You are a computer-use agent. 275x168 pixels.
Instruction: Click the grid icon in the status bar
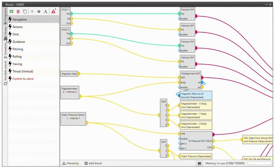pos(199,163)
